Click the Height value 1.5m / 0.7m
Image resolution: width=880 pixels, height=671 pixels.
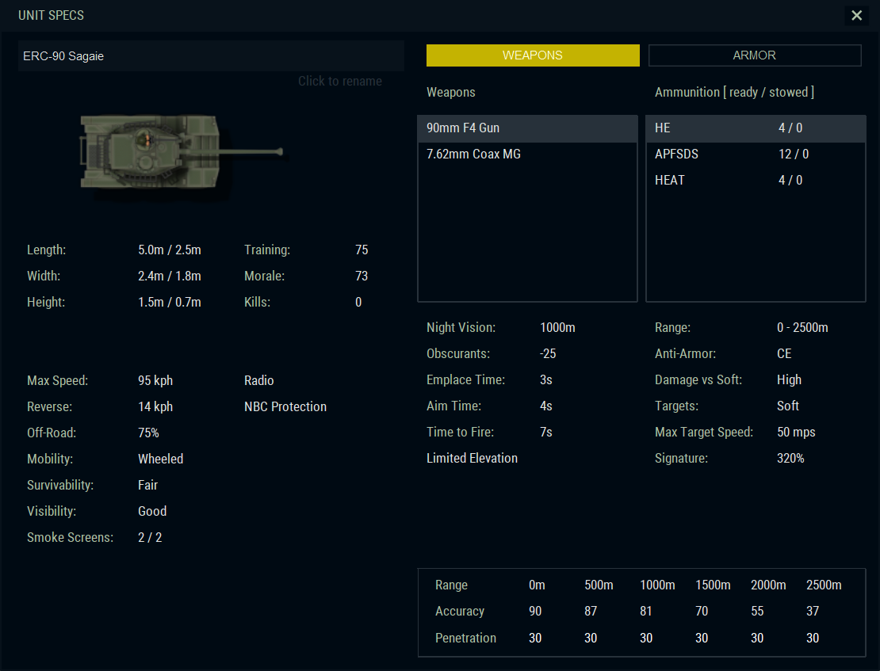(170, 303)
